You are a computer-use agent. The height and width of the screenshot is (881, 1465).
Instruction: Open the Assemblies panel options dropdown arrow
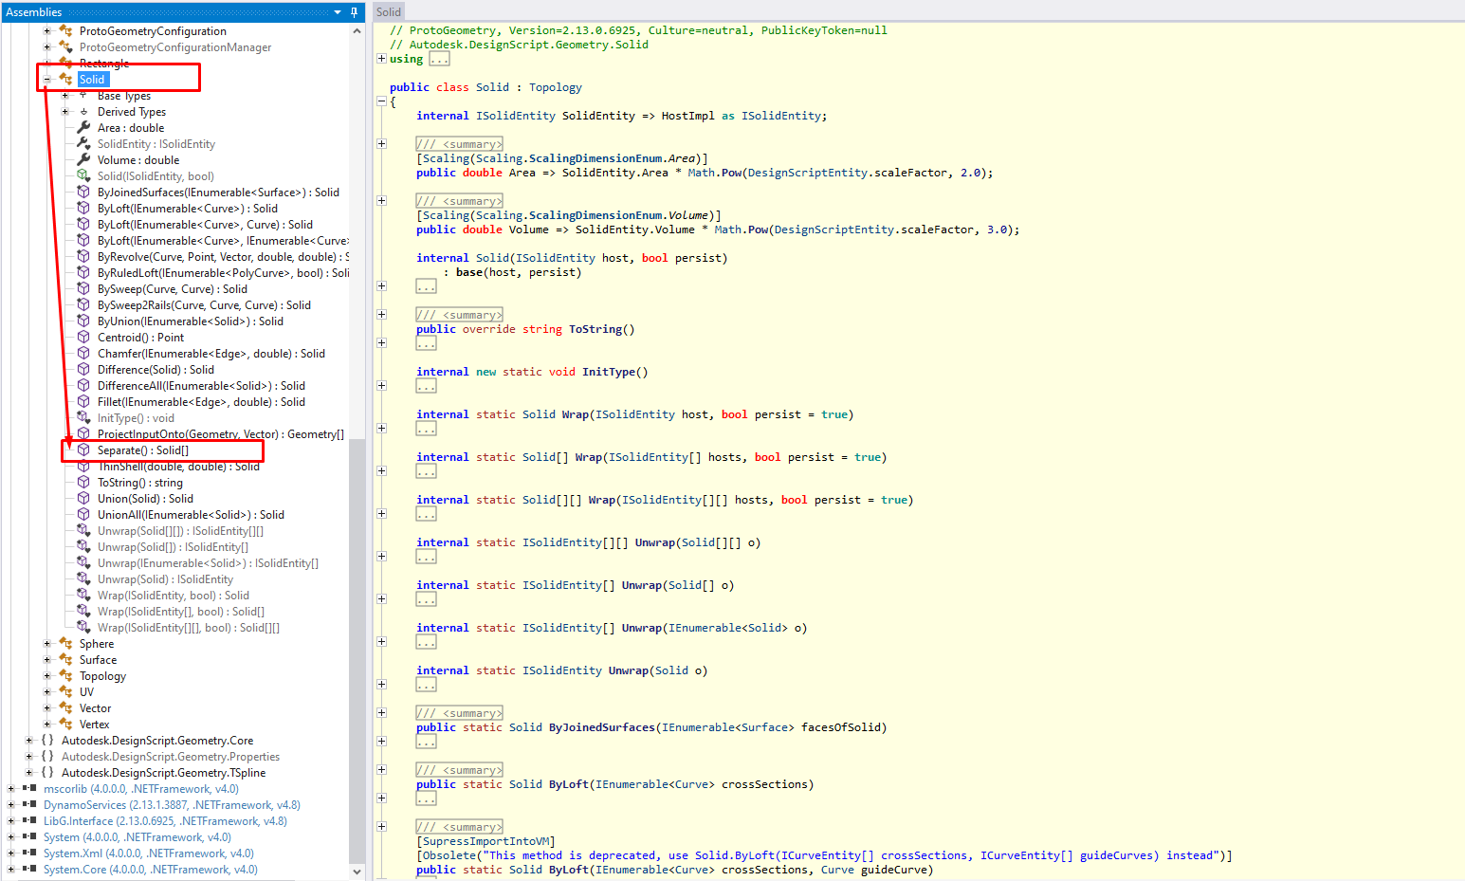(338, 12)
